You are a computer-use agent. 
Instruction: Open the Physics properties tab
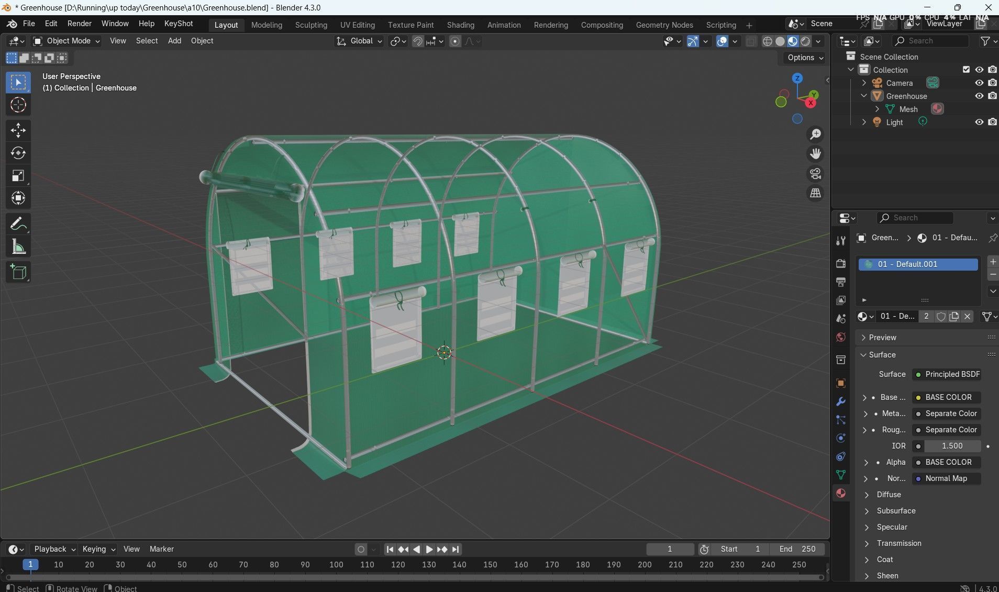coord(841,438)
